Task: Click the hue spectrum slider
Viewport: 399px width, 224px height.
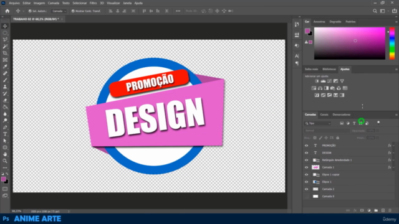Action: point(392,44)
